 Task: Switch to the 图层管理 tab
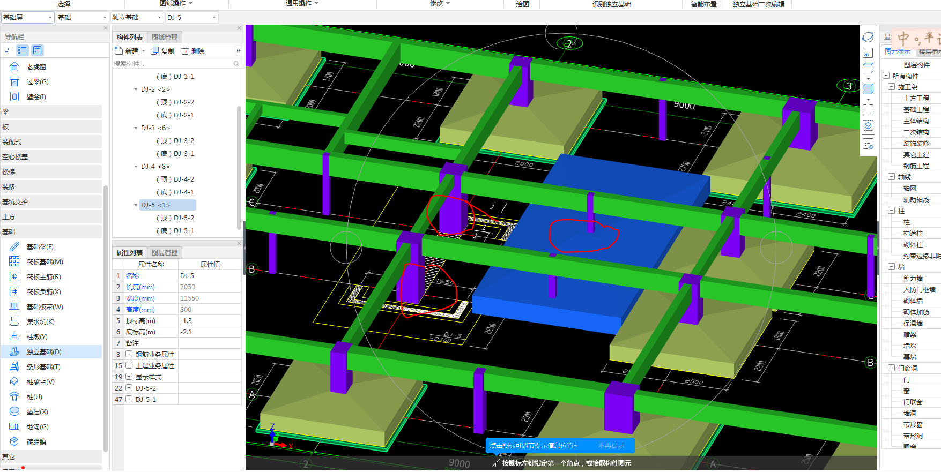(165, 252)
